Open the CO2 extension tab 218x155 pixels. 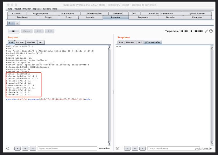(134, 13)
